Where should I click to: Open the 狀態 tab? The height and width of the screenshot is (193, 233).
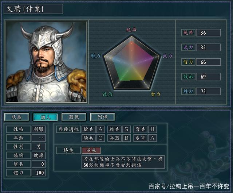[x=17, y=117]
